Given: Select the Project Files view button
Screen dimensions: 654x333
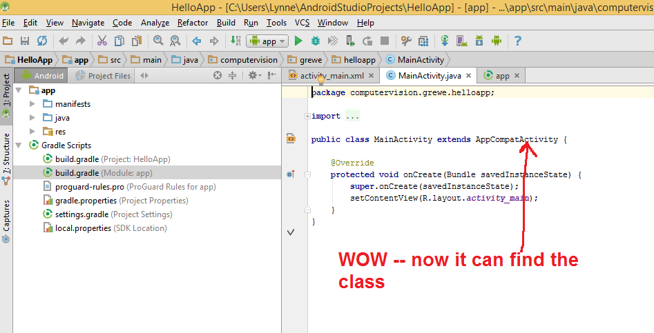Looking at the screenshot, I should pyautogui.click(x=103, y=76).
